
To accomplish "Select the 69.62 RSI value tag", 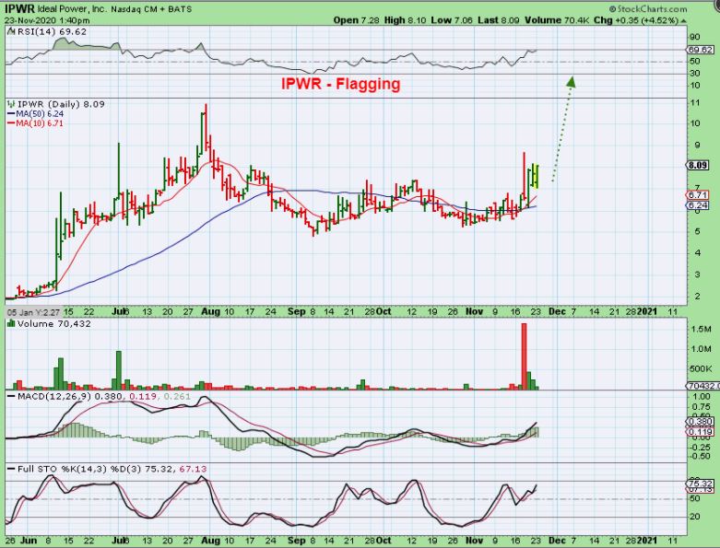I will (698, 51).
